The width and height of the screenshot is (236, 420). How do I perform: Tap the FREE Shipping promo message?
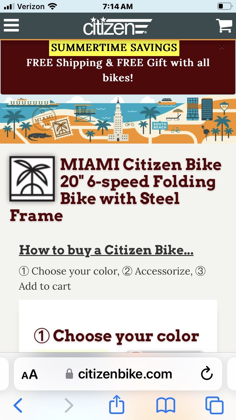(118, 70)
